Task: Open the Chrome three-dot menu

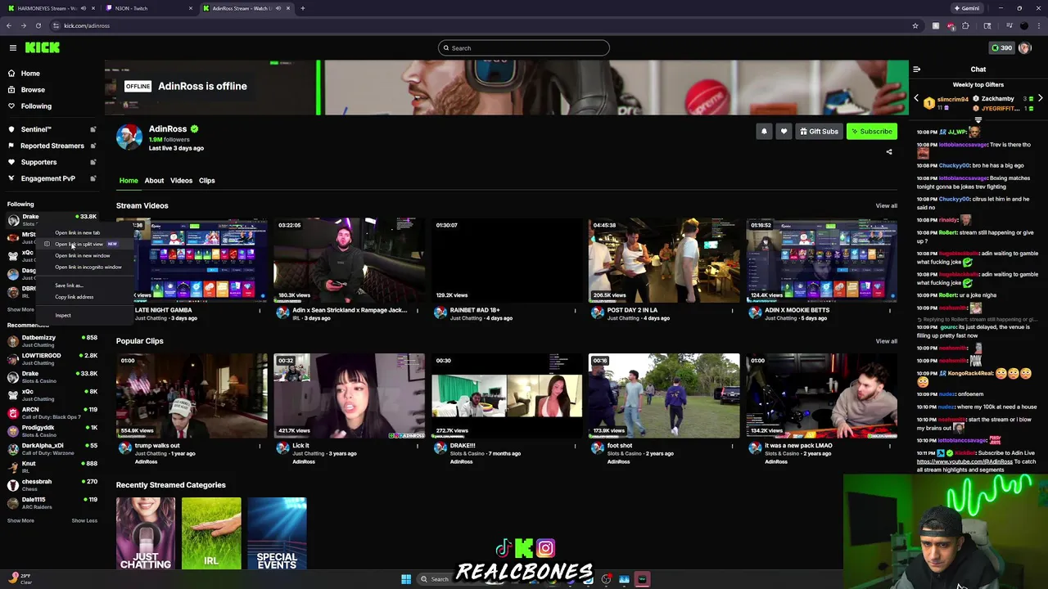Action: (1038, 25)
